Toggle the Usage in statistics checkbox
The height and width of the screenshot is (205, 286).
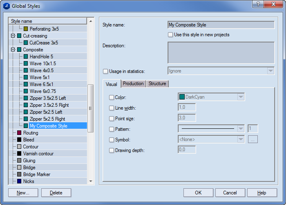(105, 71)
